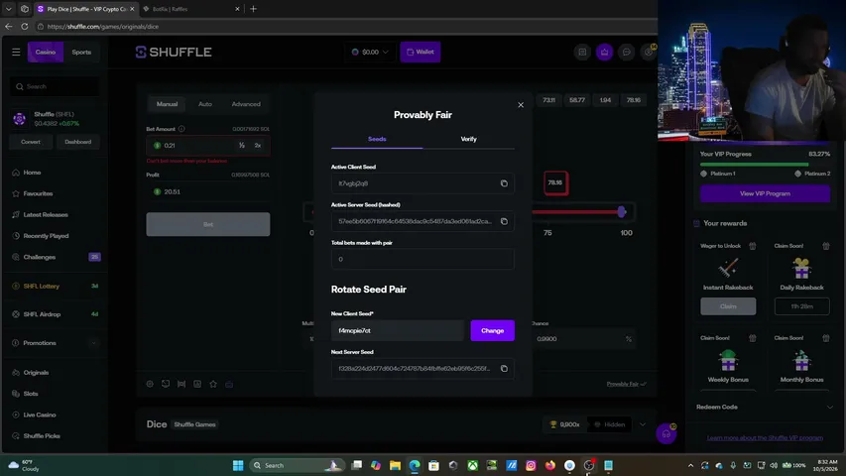Open Originals in sidebar
The height and width of the screenshot is (476, 846).
[36, 373]
